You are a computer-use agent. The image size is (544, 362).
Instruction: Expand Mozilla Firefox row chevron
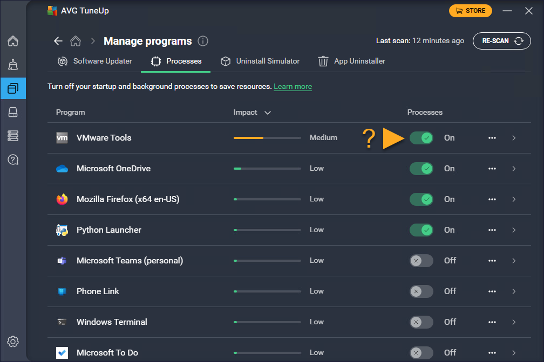point(514,199)
